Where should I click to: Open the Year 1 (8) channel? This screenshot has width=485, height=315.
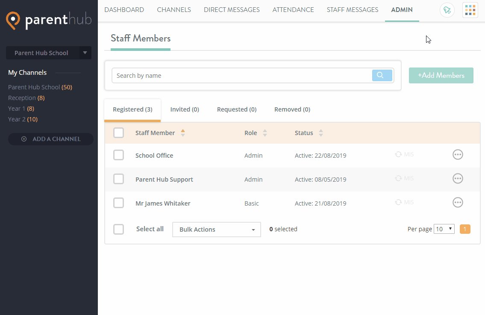(21, 109)
